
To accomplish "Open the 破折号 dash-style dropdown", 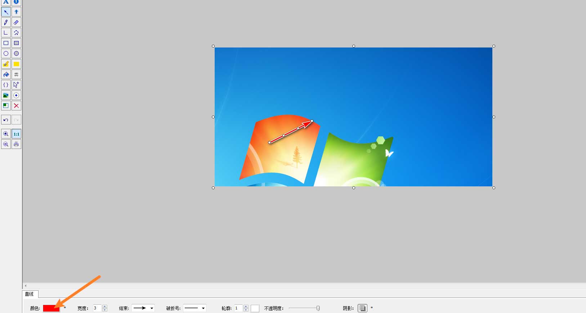I will click(x=194, y=308).
